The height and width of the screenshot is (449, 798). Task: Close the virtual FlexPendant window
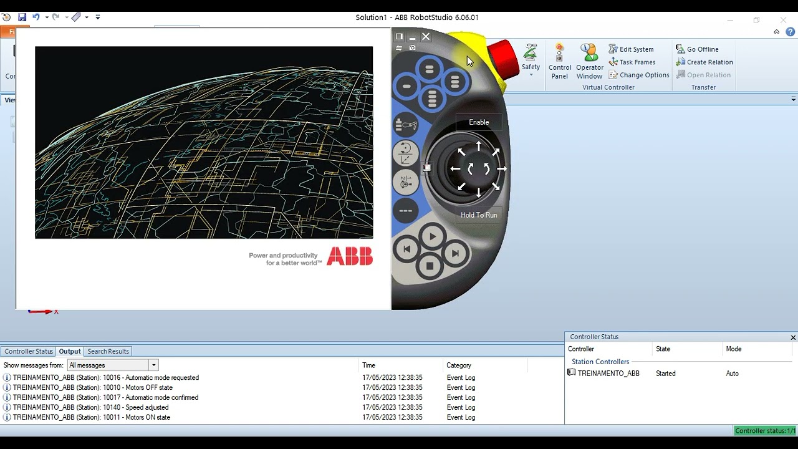coord(426,37)
